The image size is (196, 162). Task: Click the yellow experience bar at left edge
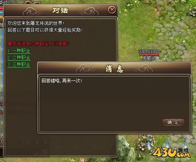(2, 17)
